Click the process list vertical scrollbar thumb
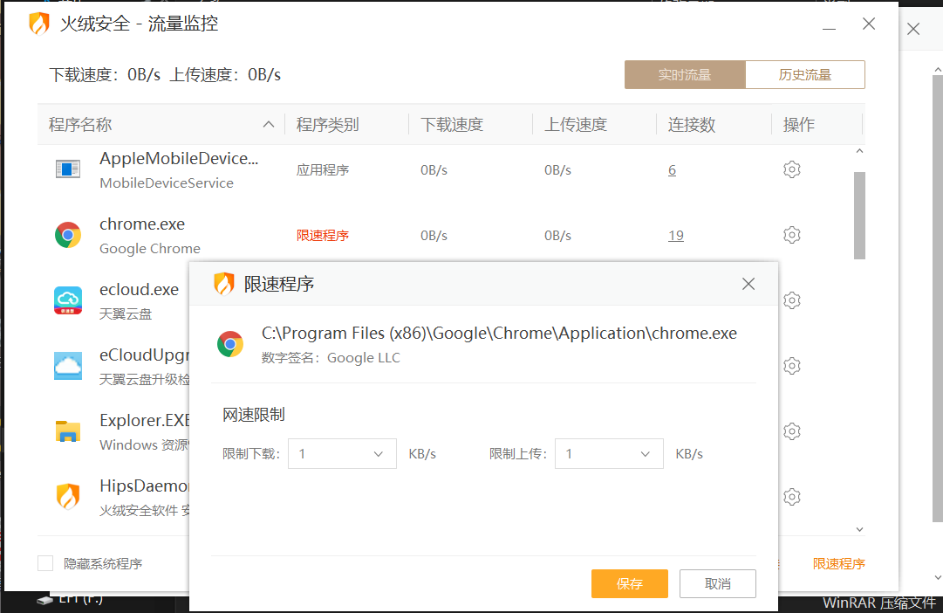Image resolution: width=943 pixels, height=613 pixels. tap(859, 215)
